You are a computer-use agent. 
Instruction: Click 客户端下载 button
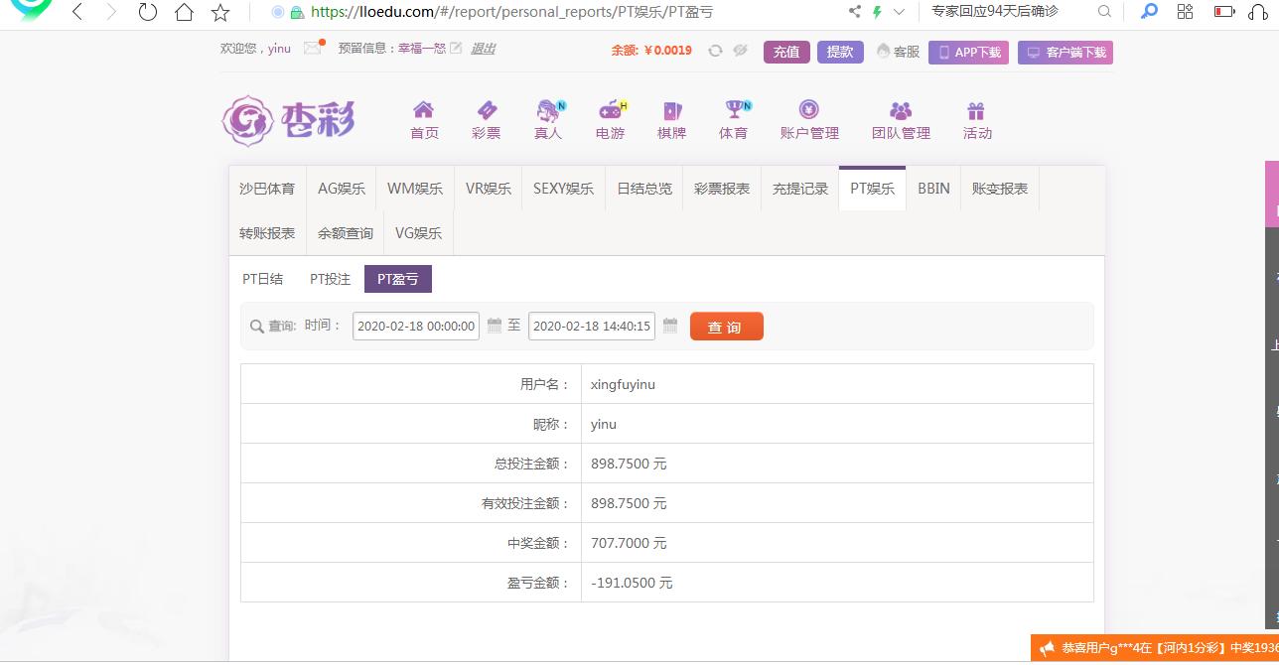(x=1066, y=52)
